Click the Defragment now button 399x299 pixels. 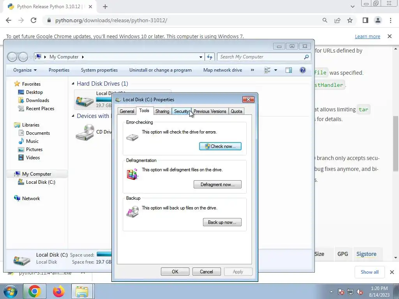pyautogui.click(x=217, y=184)
